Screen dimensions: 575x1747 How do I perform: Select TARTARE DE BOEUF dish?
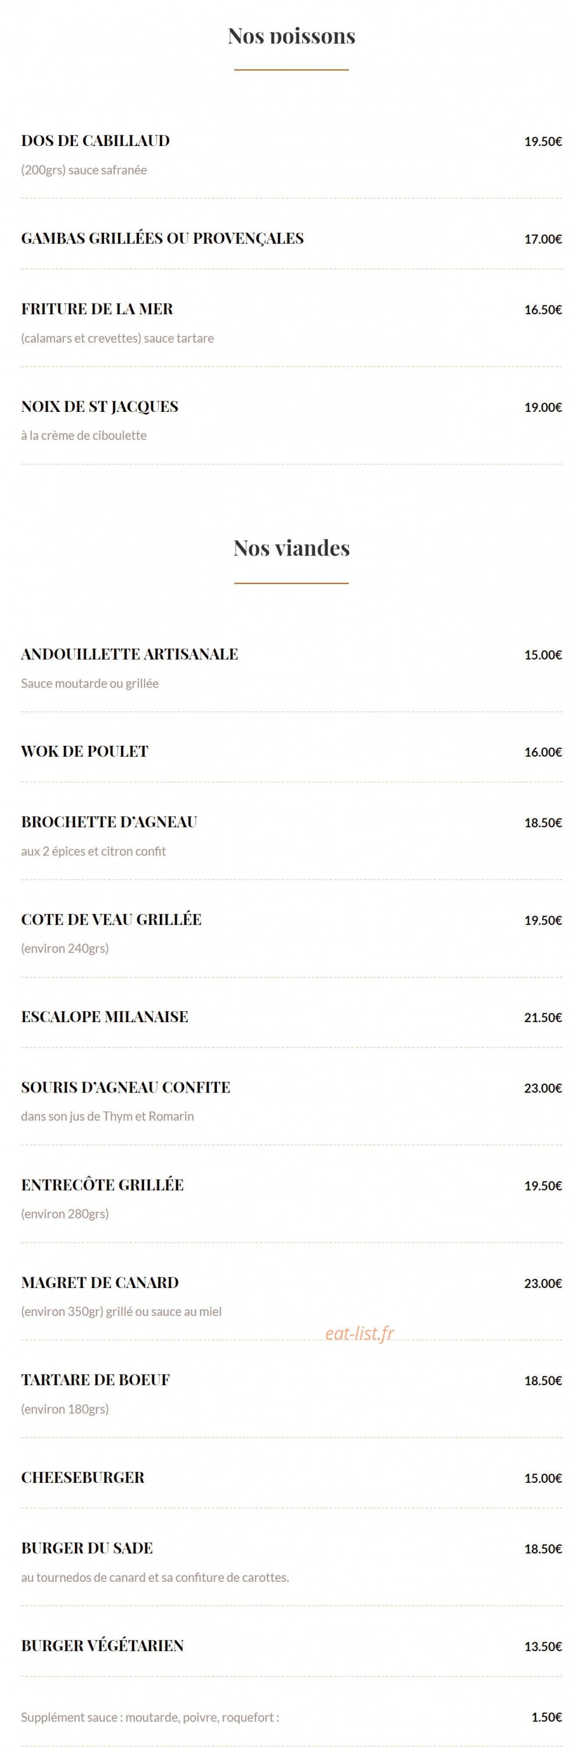[x=95, y=1379]
